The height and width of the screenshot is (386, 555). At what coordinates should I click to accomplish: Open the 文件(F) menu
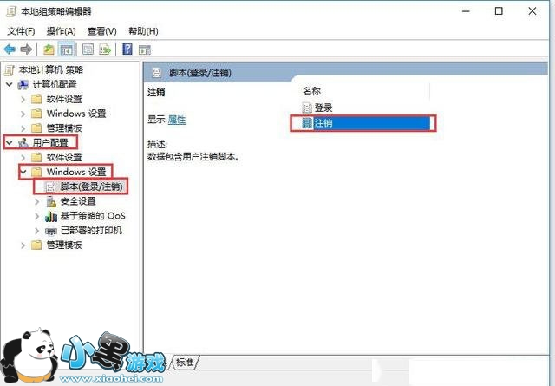tap(21, 31)
